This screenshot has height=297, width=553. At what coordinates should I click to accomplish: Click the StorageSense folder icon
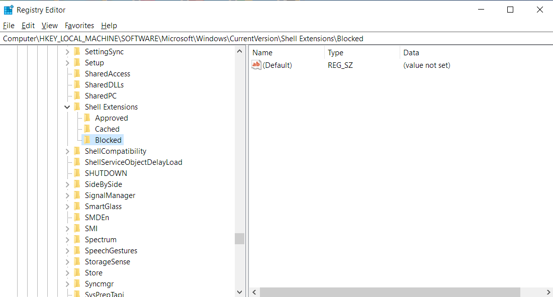[x=77, y=261]
